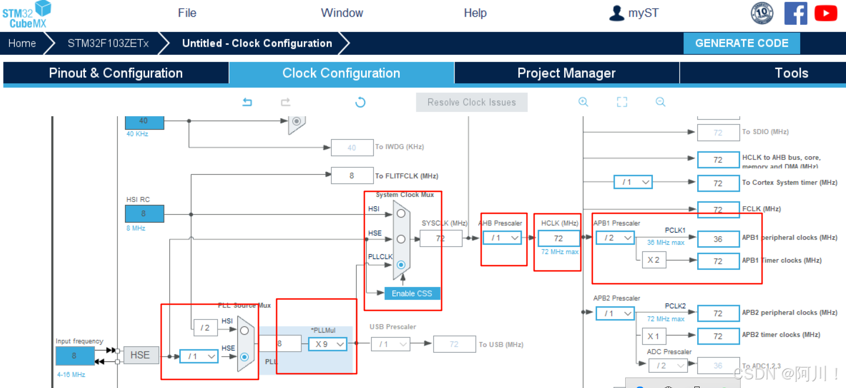This screenshot has width=846, height=388.
Task: Click the 72 MHz max HCLK note
Action: (x=560, y=252)
